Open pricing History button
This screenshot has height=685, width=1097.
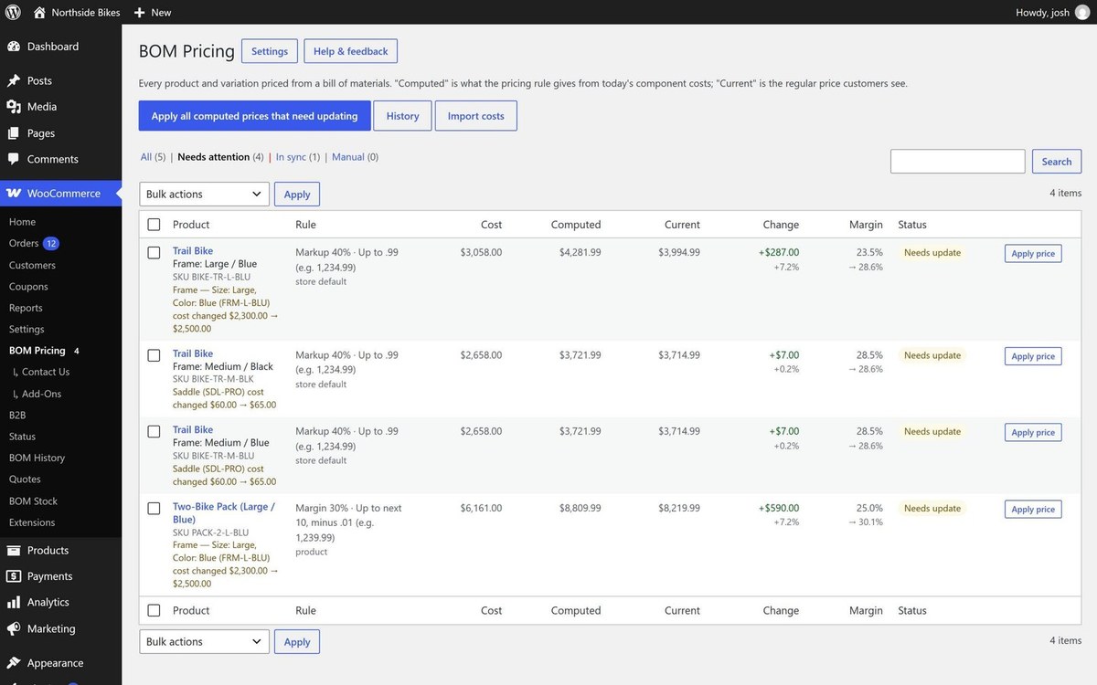click(x=402, y=116)
